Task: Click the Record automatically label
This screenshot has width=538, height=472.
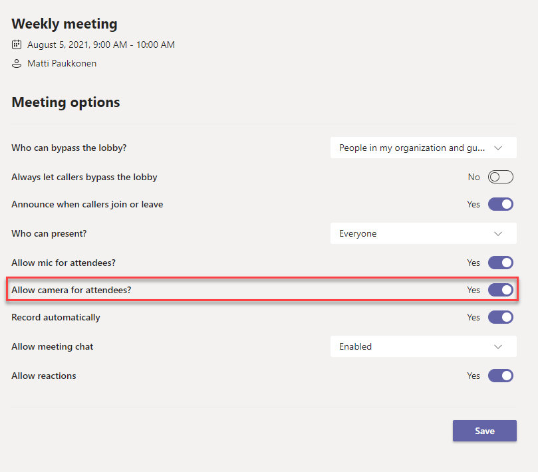Action: tap(56, 317)
